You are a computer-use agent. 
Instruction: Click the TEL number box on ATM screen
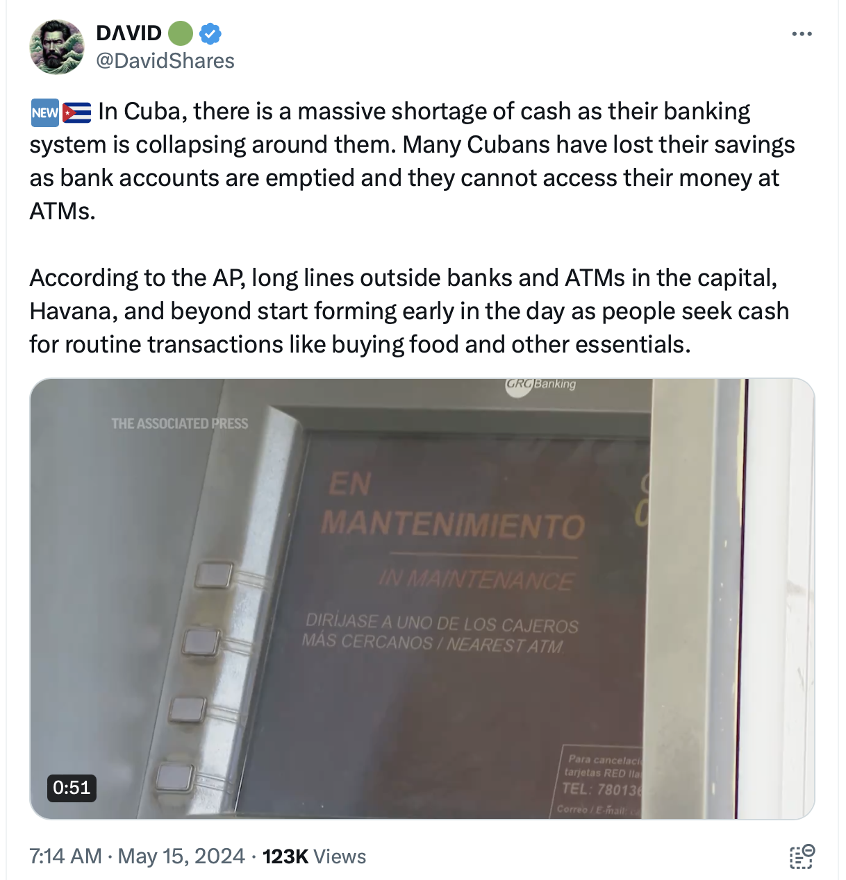[603, 781]
